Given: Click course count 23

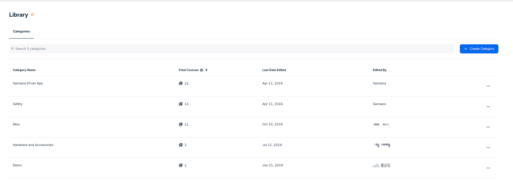Looking at the screenshot, I should (187, 83).
